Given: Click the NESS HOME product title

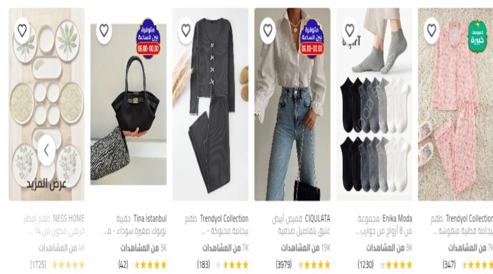Looking at the screenshot, I should tap(54, 225).
